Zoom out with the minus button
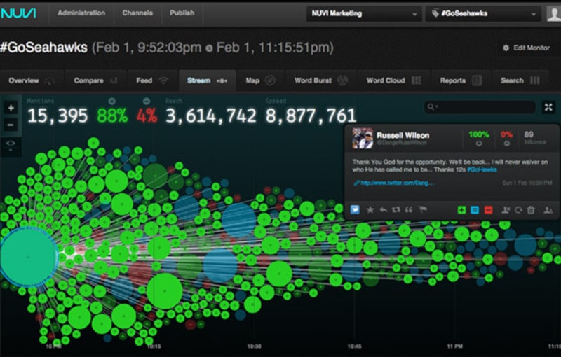 [11, 125]
